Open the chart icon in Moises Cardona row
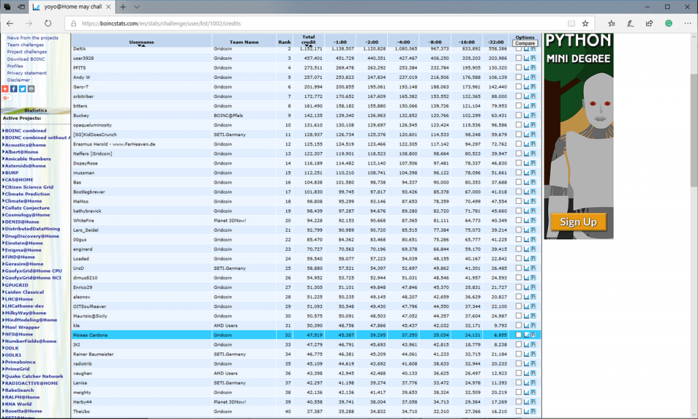Screen dimensions: 698x419 point(527,335)
